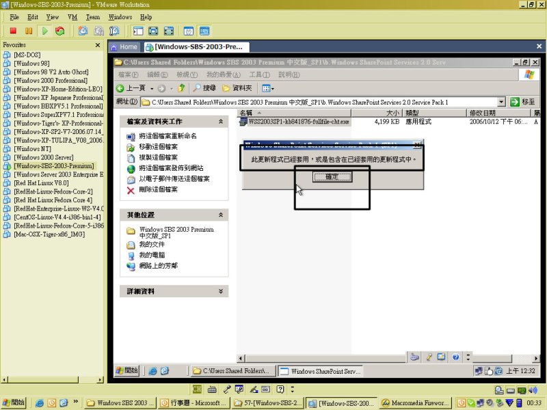Open the Back button history dropdown arrow
Screen dimensions: 547x410
click(x=152, y=89)
